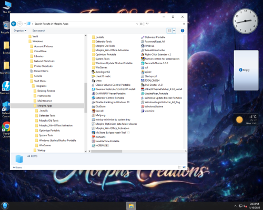Open the spider solitaire game

[146, 72]
